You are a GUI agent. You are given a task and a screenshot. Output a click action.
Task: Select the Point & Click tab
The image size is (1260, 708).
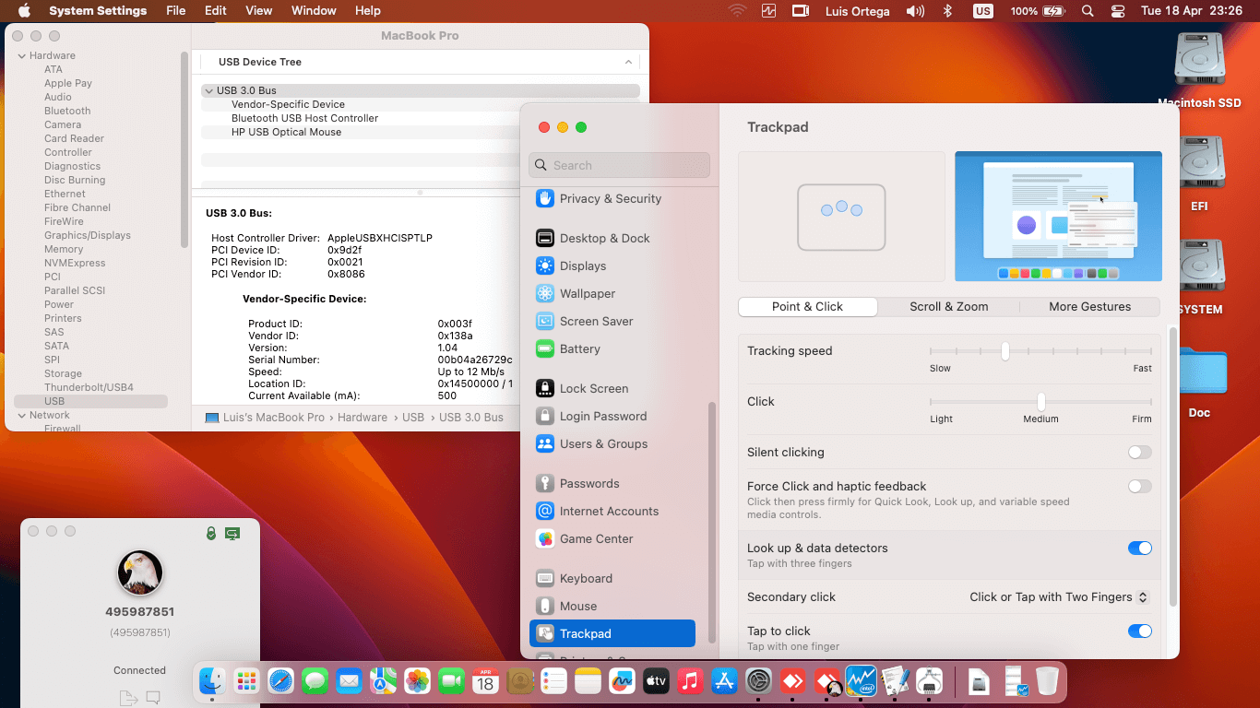[808, 307]
